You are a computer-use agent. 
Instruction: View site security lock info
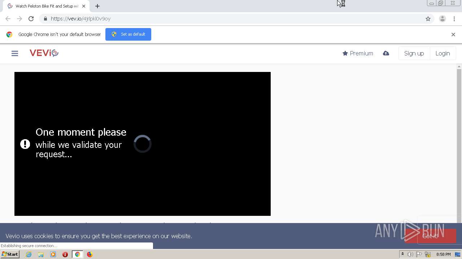(x=45, y=19)
